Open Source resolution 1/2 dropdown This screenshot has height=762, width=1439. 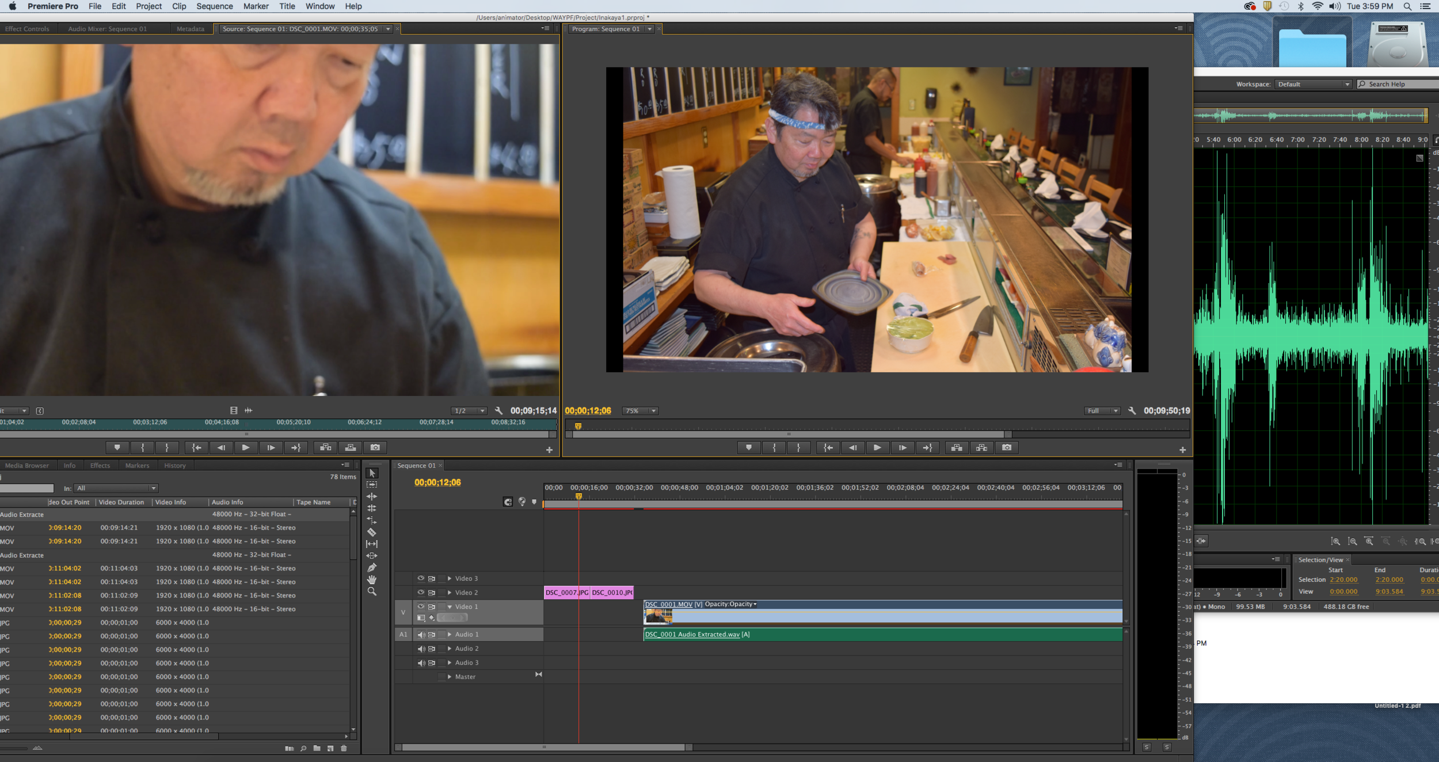click(x=469, y=411)
